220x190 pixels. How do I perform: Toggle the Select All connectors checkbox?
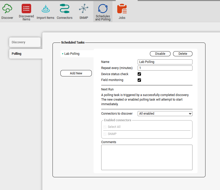(105, 127)
